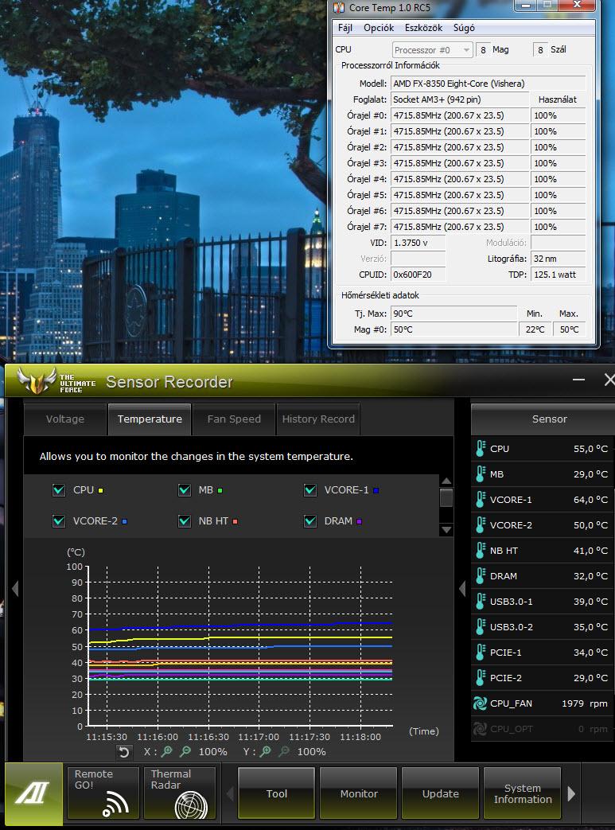615x830 pixels.
Task: Click the AI Suite logo button
Action: point(33,793)
